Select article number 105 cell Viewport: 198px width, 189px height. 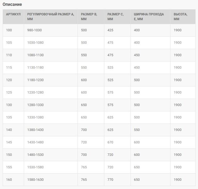(9, 43)
